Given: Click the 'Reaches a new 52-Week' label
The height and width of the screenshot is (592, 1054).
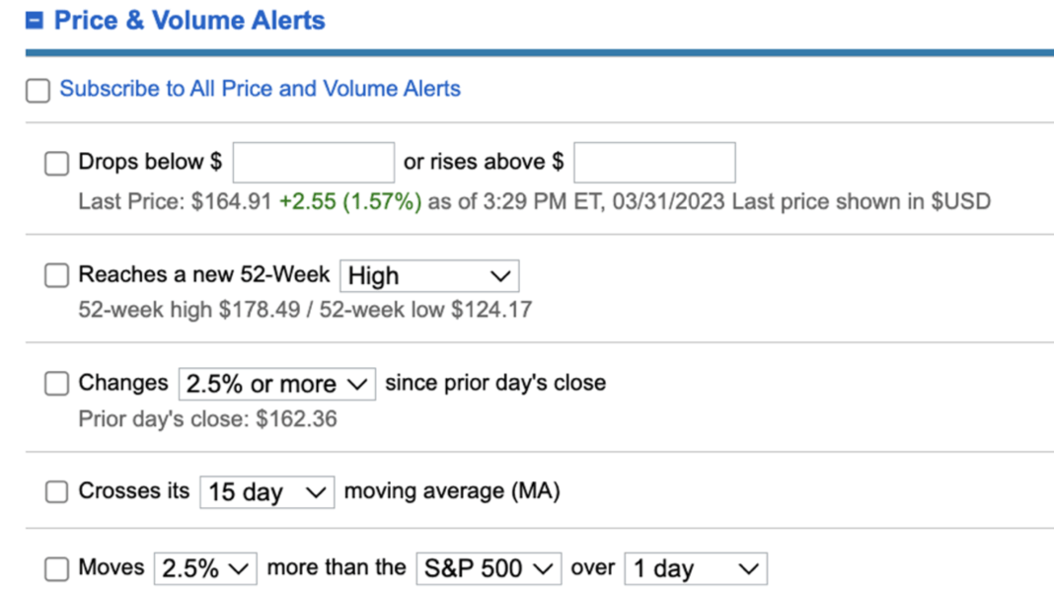Looking at the screenshot, I should tap(203, 274).
